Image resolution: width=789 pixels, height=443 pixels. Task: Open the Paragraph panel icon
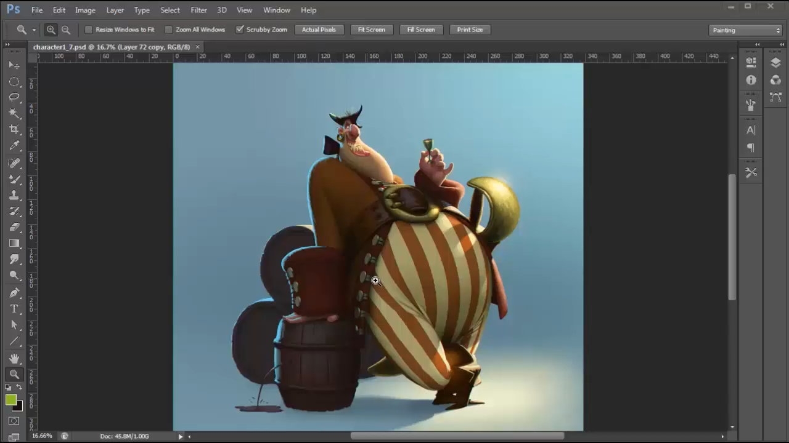point(751,148)
